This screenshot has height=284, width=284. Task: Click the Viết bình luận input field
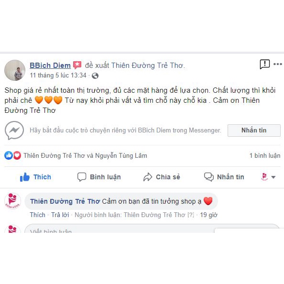tap(152, 229)
